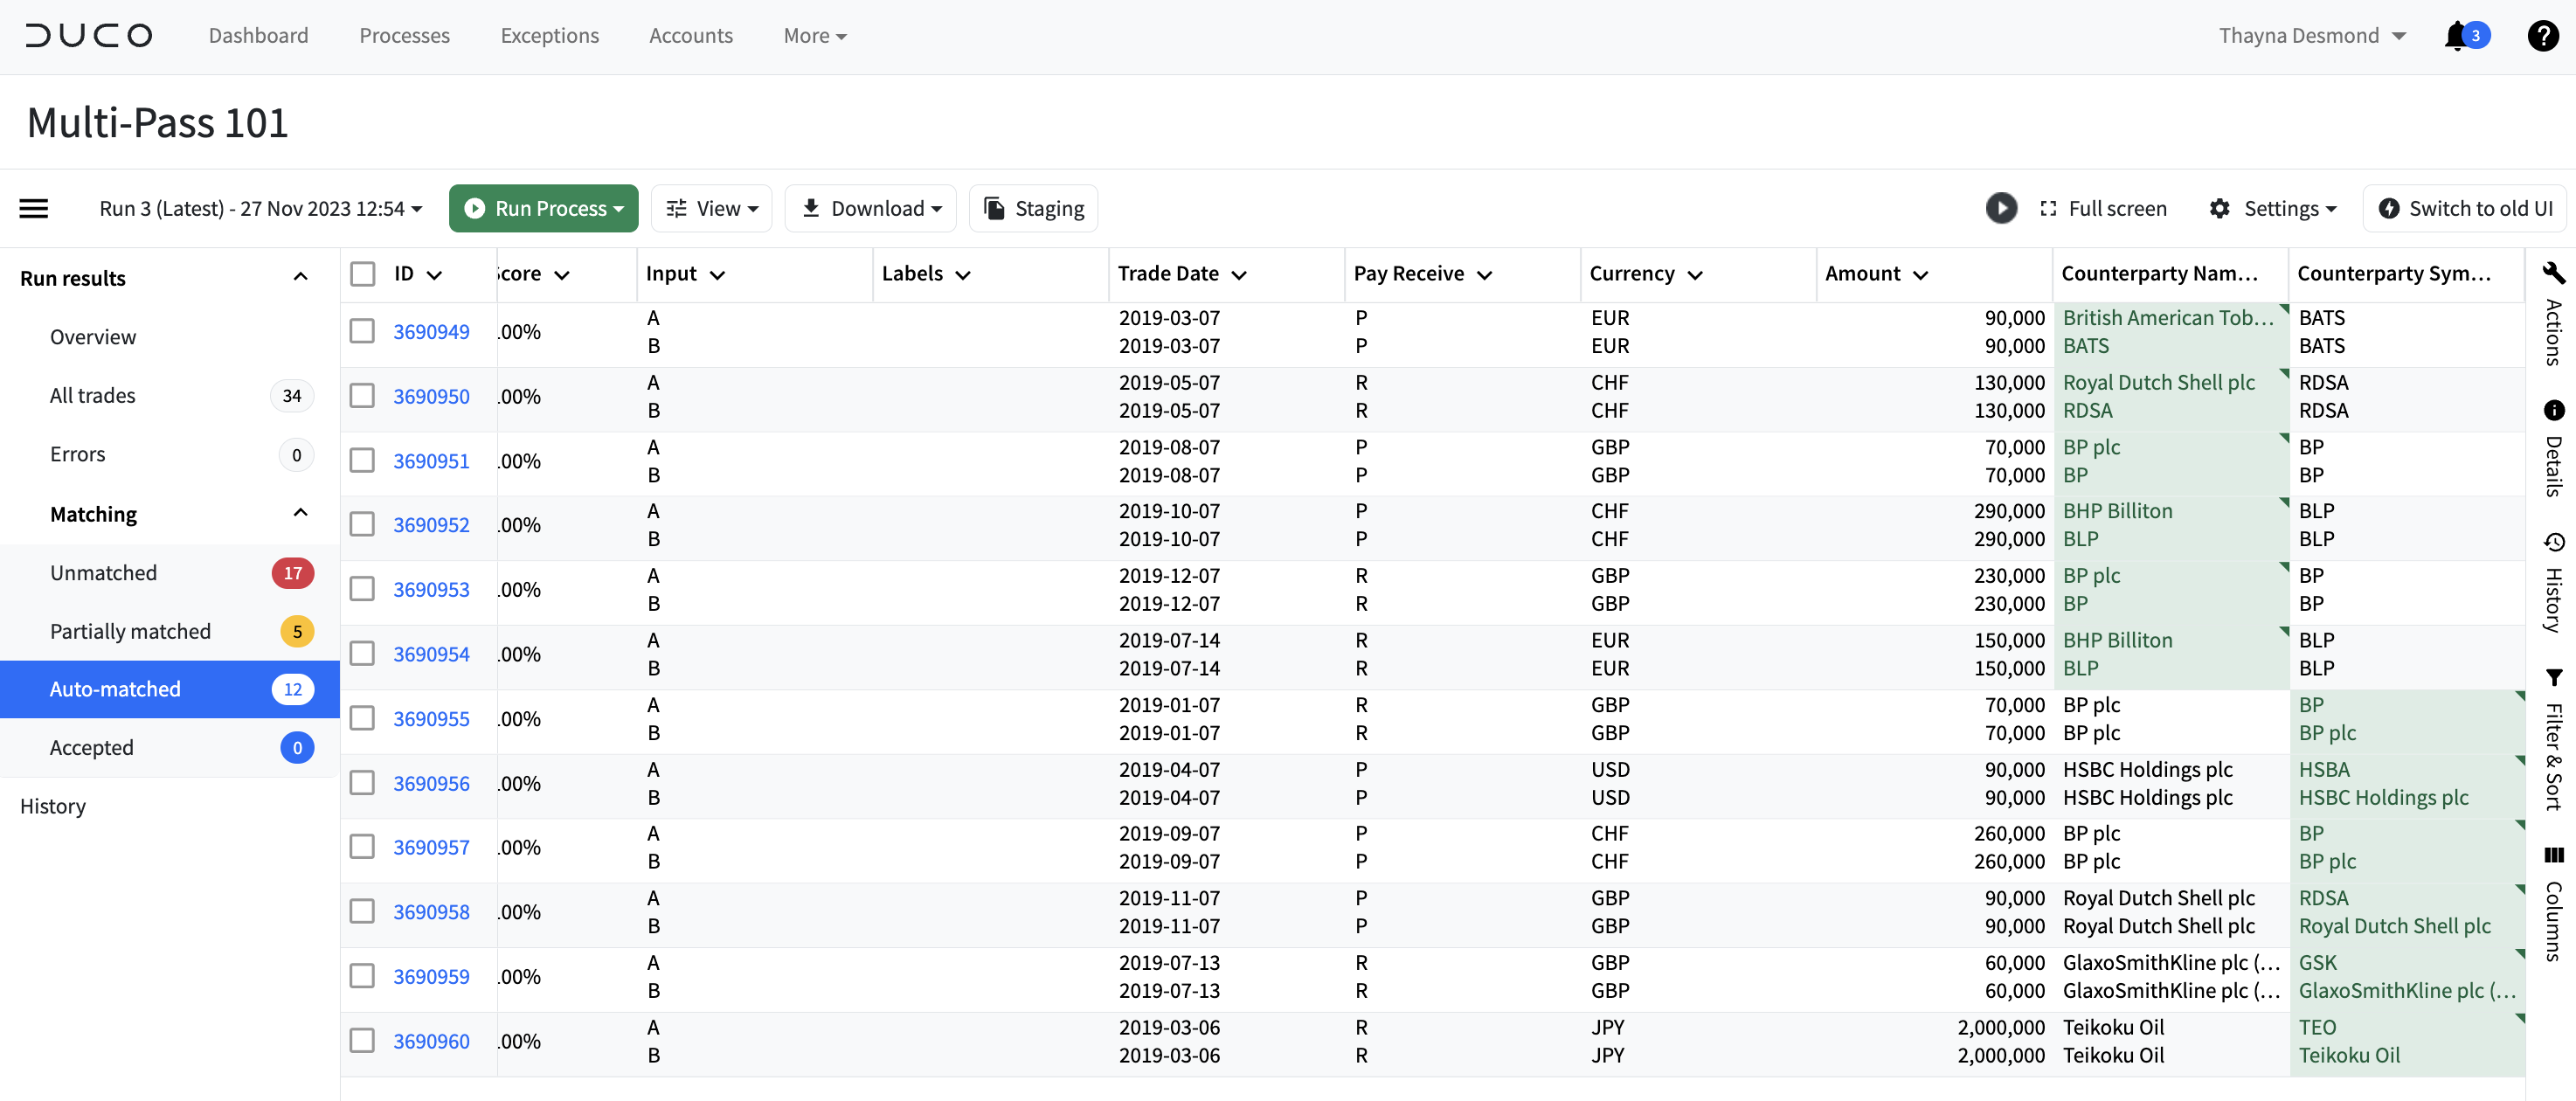
Task: Collapse the Run results section
Action: click(300, 277)
